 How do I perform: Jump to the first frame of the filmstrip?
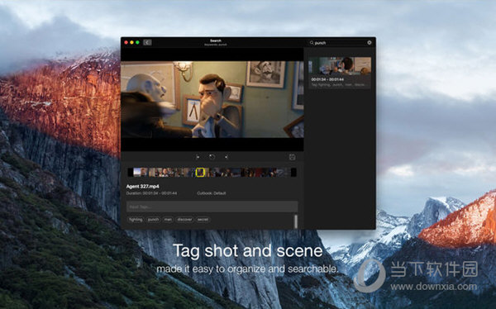137,173
